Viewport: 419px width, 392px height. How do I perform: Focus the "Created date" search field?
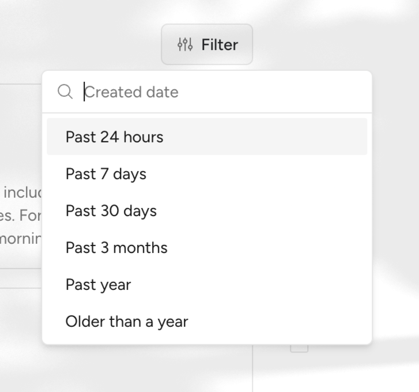point(219,92)
